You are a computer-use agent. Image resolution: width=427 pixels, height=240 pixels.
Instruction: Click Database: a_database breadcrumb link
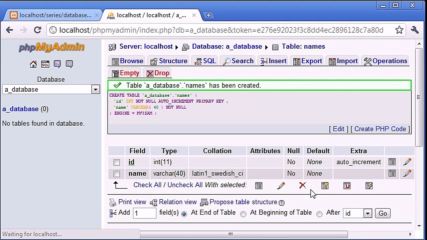click(x=227, y=47)
